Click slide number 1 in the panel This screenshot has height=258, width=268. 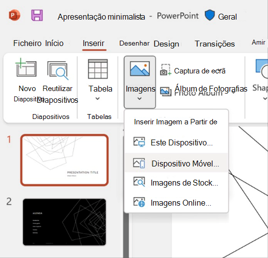point(9,140)
